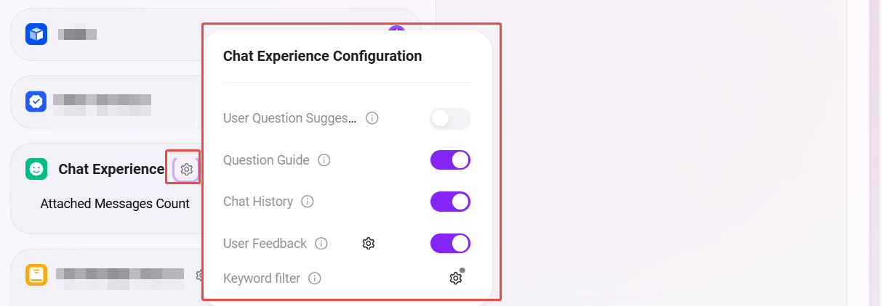Screen dimensions: 882x306
Task: Click Keyword filter info icon
Action: [315, 278]
